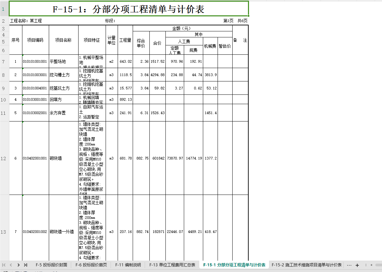Select the 余方弃置 item name cell
Viewport: 382px width, 272px height.
pyautogui.click(x=63, y=113)
